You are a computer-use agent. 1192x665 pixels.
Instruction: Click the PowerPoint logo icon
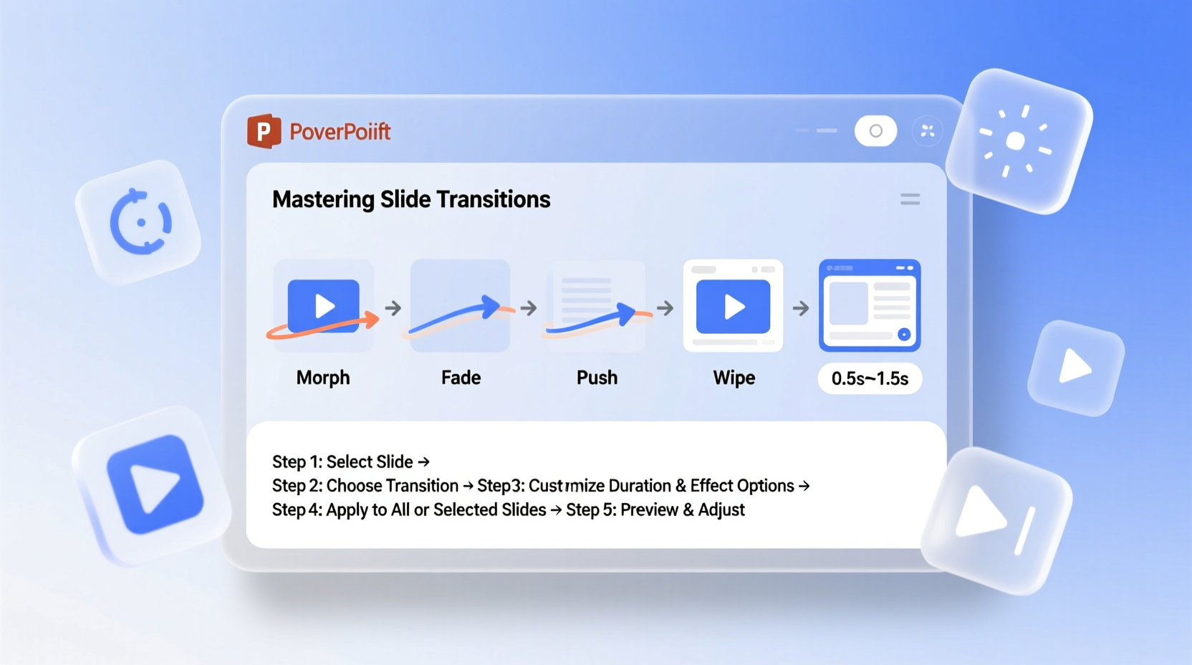pyautogui.click(x=264, y=130)
